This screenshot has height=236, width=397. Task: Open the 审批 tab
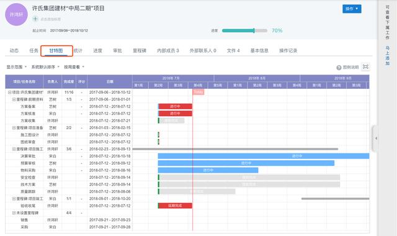(117, 51)
